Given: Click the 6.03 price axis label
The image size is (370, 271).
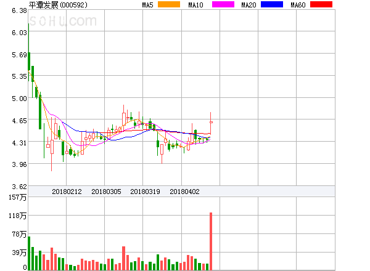Looking at the screenshot, I should coord(19,33).
